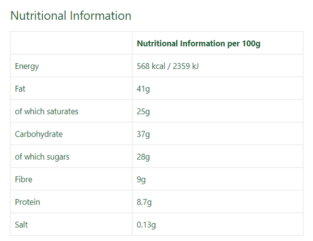Select the 568 kcal / 2359 kJ value
The width and height of the screenshot is (313, 241).
[x=167, y=66]
